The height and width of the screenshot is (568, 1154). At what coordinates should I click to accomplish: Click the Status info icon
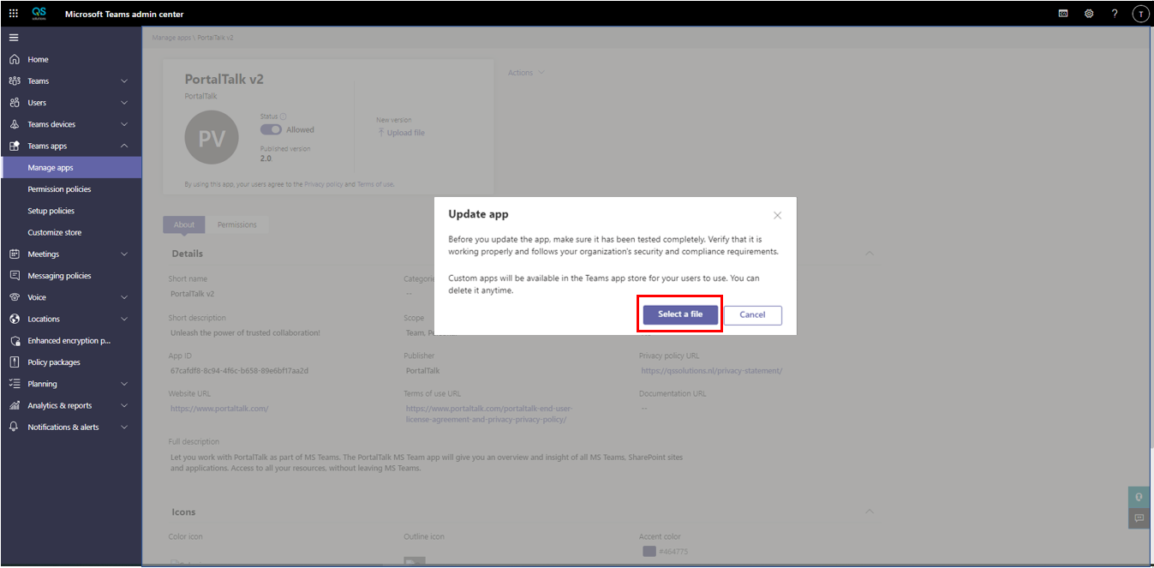284,117
